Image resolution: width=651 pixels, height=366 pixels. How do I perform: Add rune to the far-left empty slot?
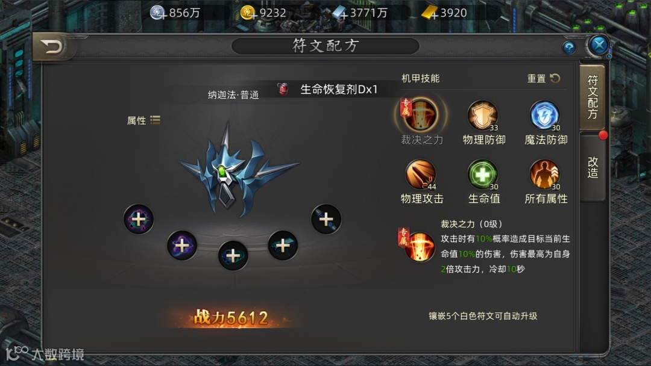(x=139, y=219)
